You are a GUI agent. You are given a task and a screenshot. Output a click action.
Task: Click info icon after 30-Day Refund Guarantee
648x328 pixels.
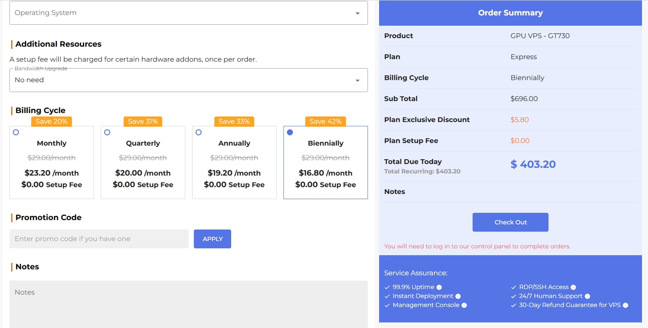point(625,305)
